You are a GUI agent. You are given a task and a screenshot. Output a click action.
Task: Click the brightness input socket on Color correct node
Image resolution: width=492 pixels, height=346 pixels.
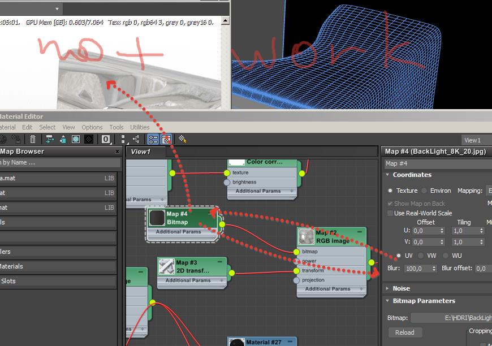(x=227, y=182)
